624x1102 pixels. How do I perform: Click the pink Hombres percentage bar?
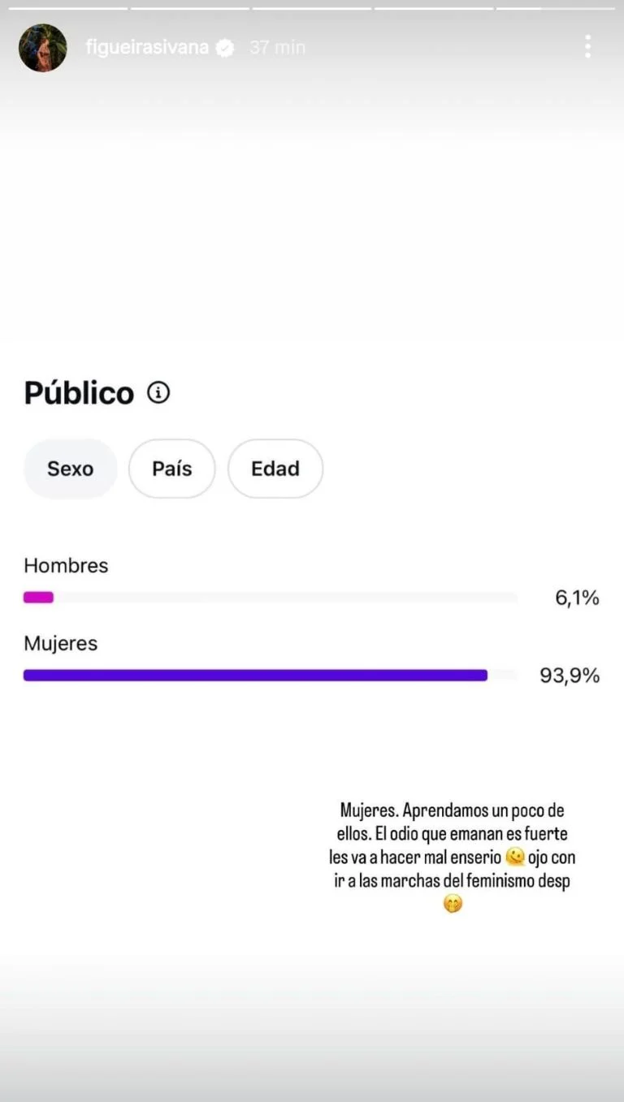point(38,598)
